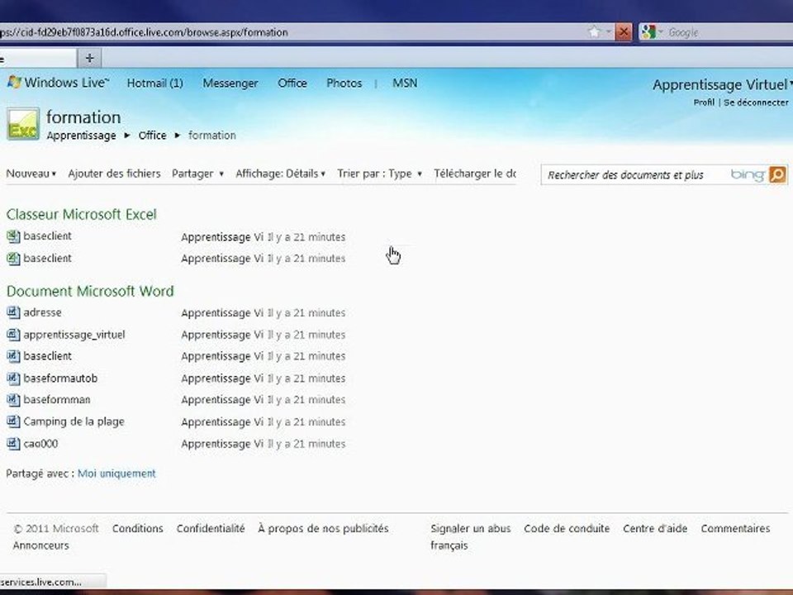Click the Windows Live logo icon
The height and width of the screenshot is (595, 793).
click(x=14, y=82)
